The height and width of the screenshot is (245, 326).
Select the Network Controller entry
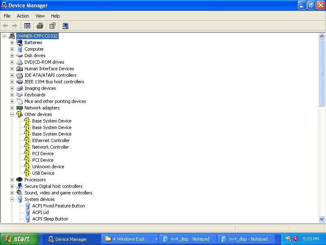(51, 147)
